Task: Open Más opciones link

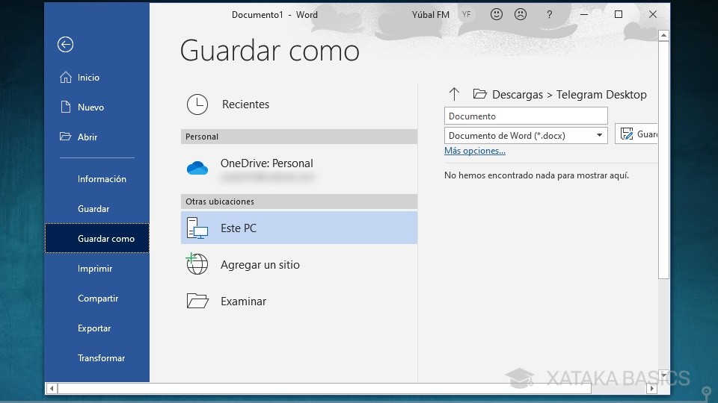Action: 475,150
